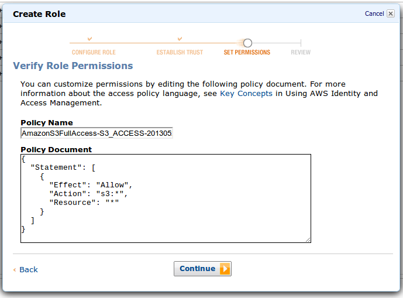
Task: Click the small chevron before Back
Action: click(x=15, y=270)
